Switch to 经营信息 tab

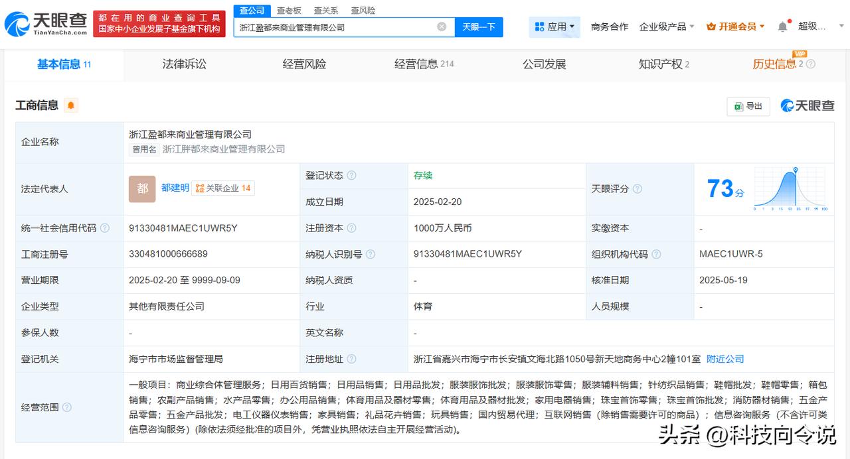click(x=424, y=64)
